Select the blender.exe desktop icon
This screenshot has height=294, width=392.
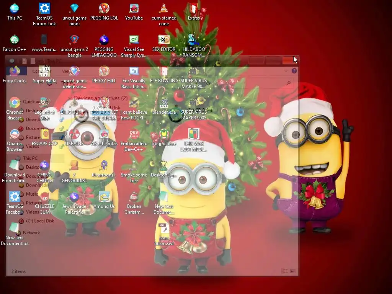[164, 106]
